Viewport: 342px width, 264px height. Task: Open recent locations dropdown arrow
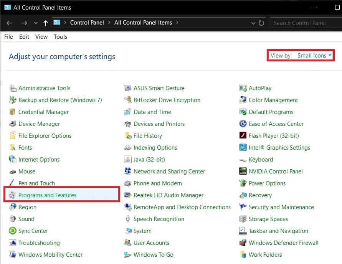[x=36, y=23]
